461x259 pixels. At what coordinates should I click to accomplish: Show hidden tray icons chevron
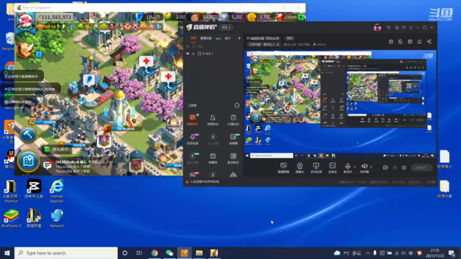point(368,253)
